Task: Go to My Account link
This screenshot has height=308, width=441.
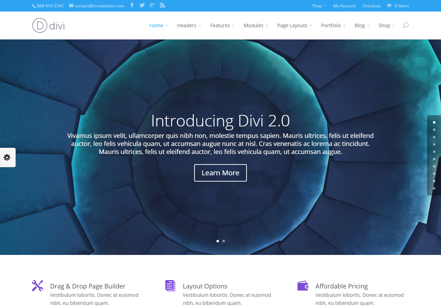Action: click(x=345, y=6)
